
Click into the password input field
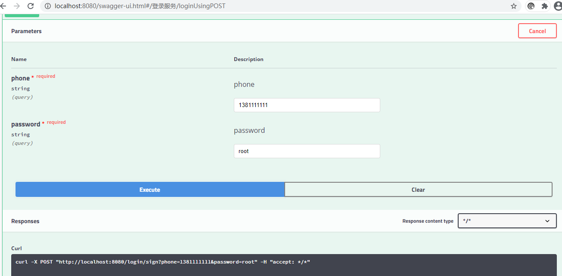click(307, 151)
